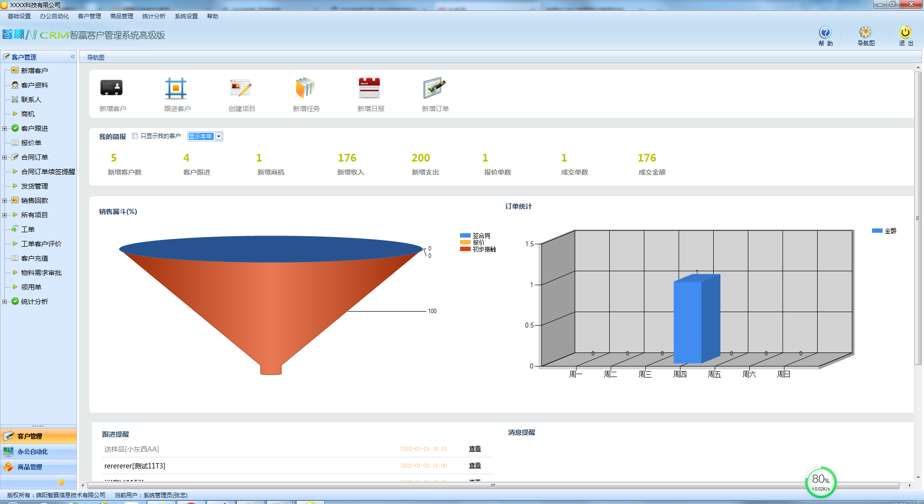Open the 工单客户评价 tree item
Image resolution: width=924 pixels, height=504 pixels.
click(x=41, y=244)
